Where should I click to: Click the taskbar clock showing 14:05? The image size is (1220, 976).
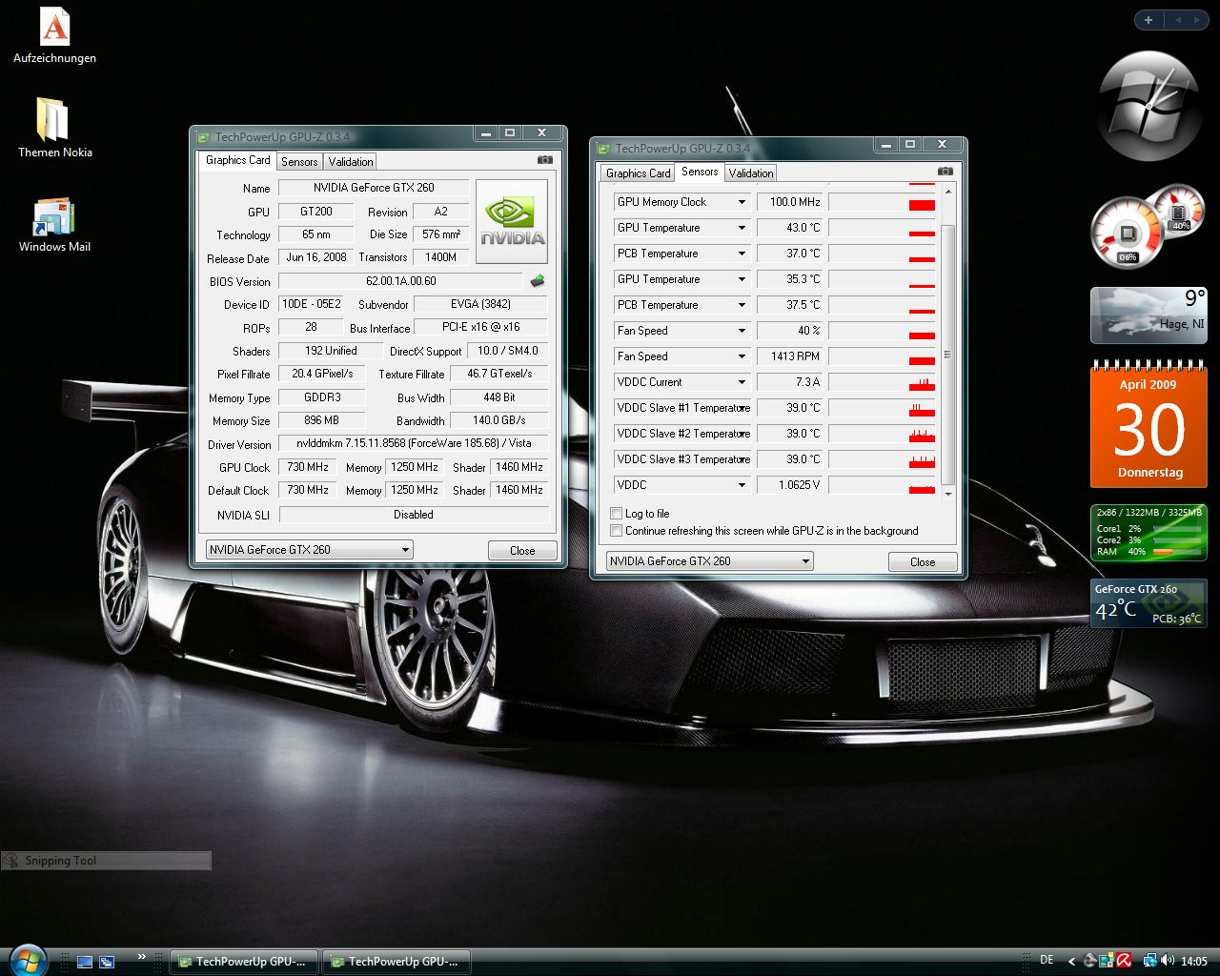point(1194,962)
